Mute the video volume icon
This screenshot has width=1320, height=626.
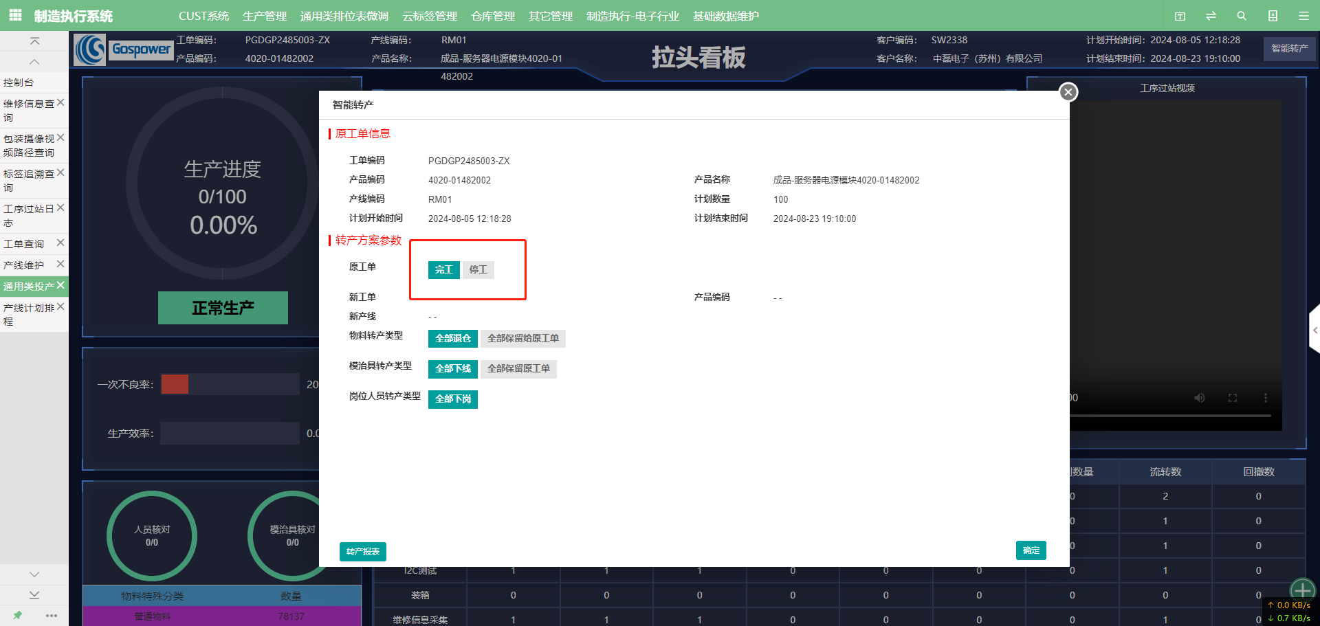(x=1200, y=398)
